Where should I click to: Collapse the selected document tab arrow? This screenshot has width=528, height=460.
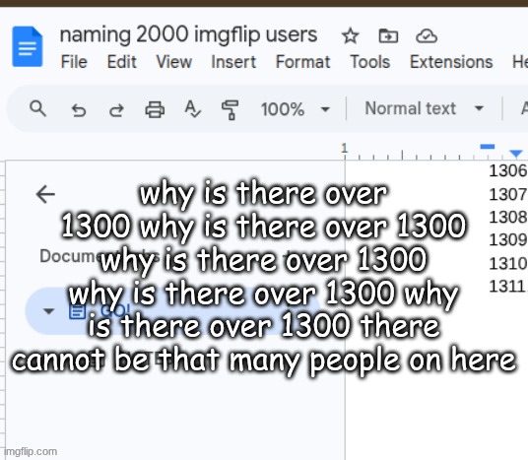pyautogui.click(x=49, y=311)
